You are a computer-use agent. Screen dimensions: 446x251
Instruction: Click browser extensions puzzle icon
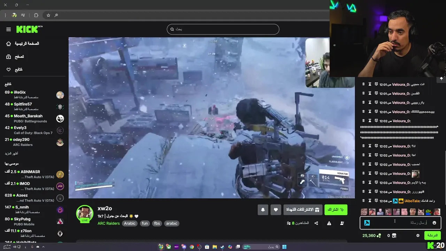point(36,15)
